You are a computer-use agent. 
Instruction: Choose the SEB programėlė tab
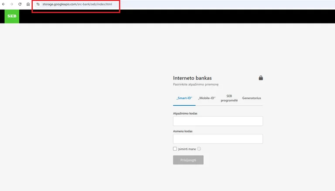(x=229, y=98)
